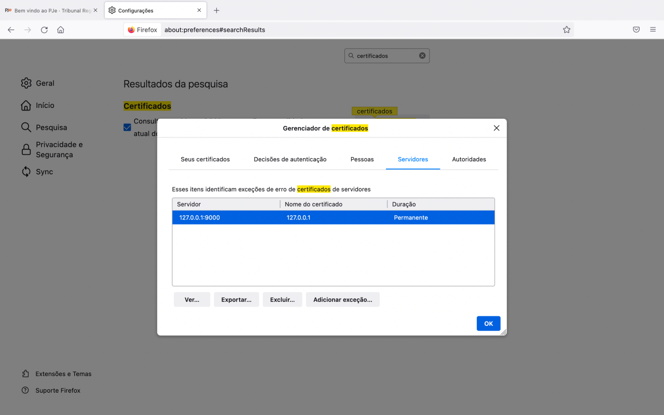Click certificate name 127.0.0.1 cell
This screenshot has width=664, height=415.
(x=298, y=217)
